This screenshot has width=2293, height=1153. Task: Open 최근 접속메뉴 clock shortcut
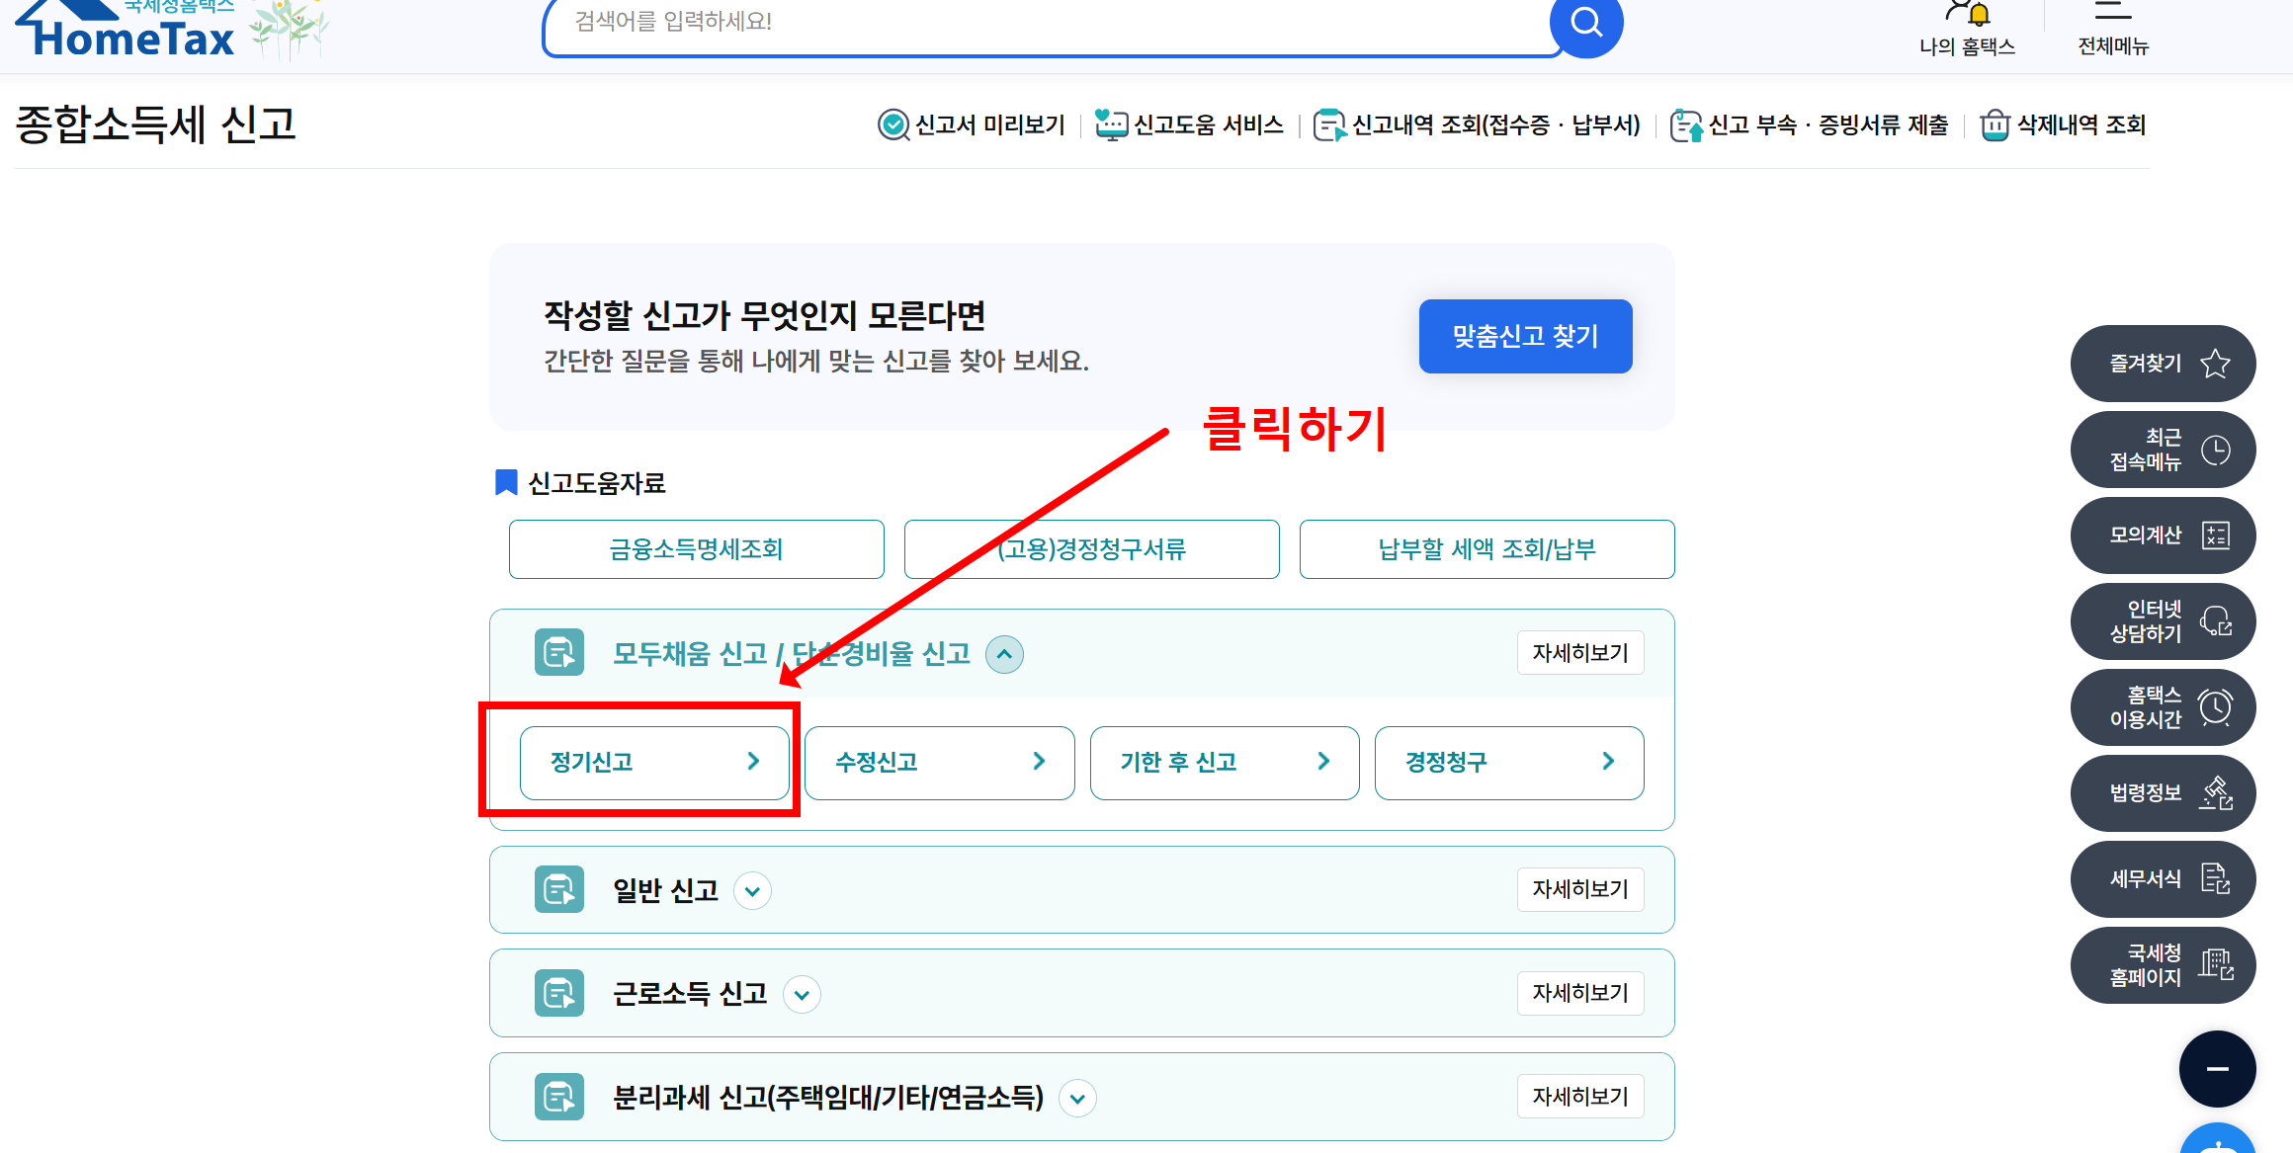pyautogui.click(x=2163, y=450)
